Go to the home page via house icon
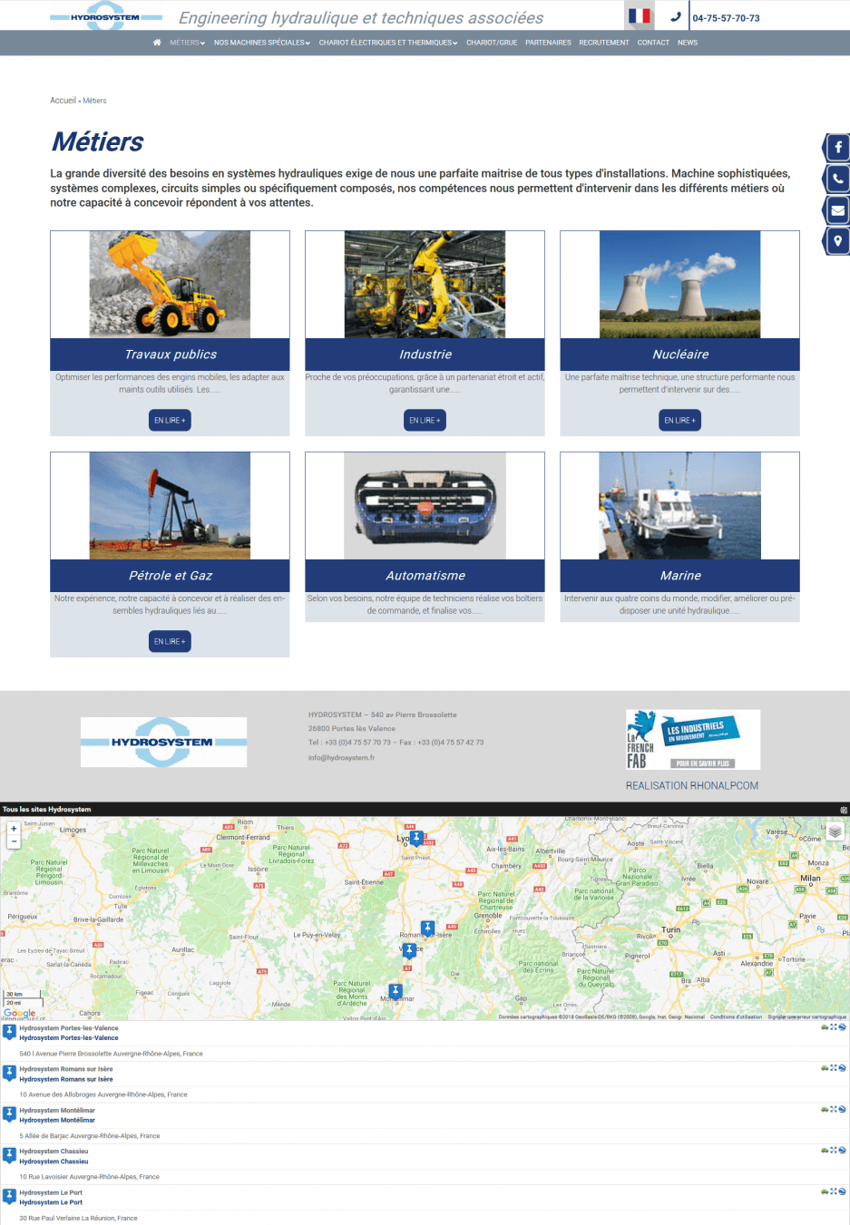This screenshot has height=1225, width=850. (x=157, y=43)
